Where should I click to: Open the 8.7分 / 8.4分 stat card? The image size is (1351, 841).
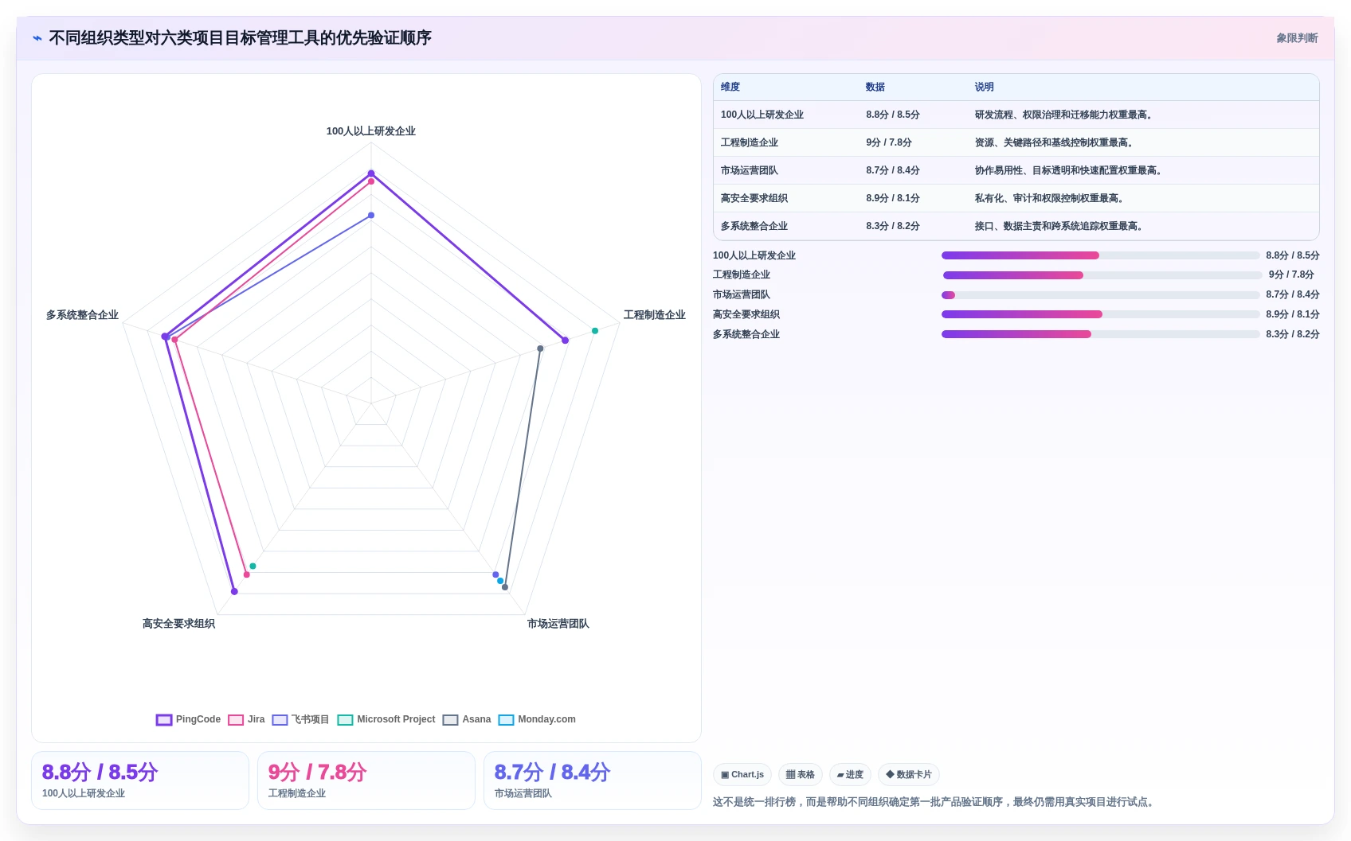pos(593,781)
